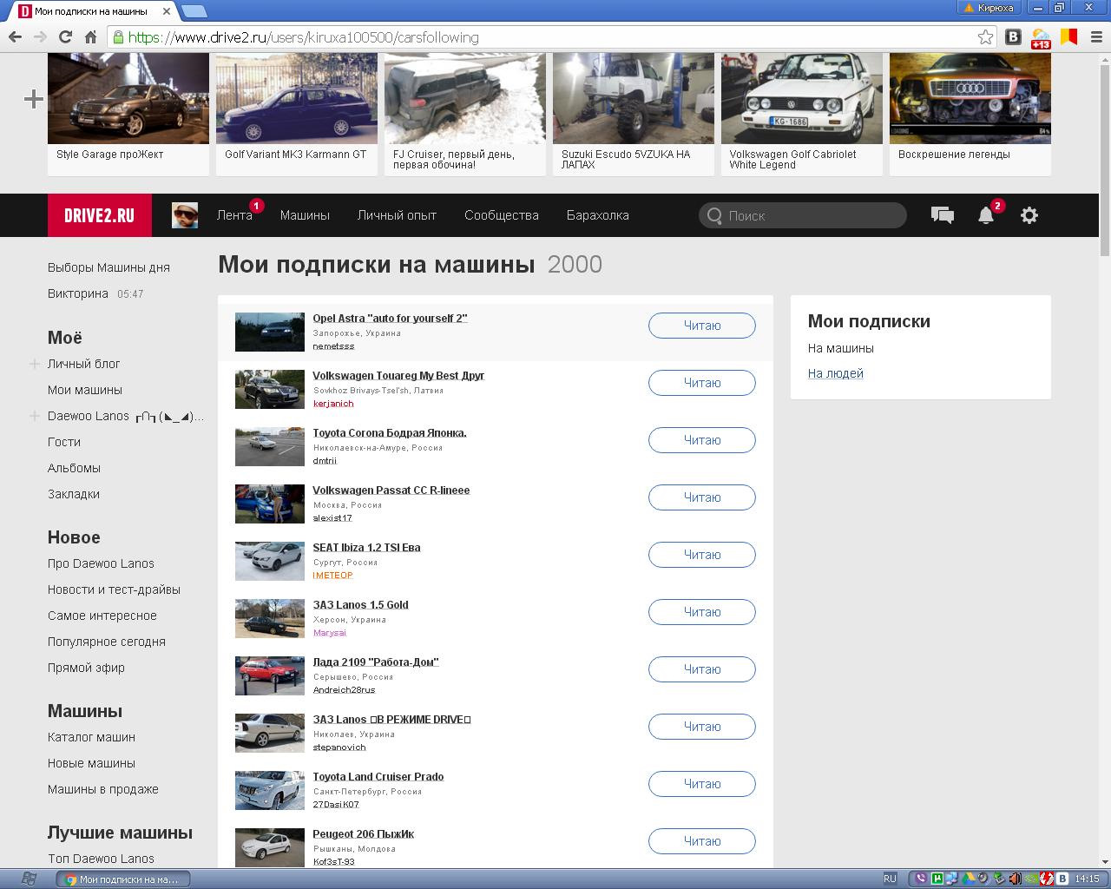Open Мои машины sidebar link
The image size is (1111, 889).
[85, 390]
